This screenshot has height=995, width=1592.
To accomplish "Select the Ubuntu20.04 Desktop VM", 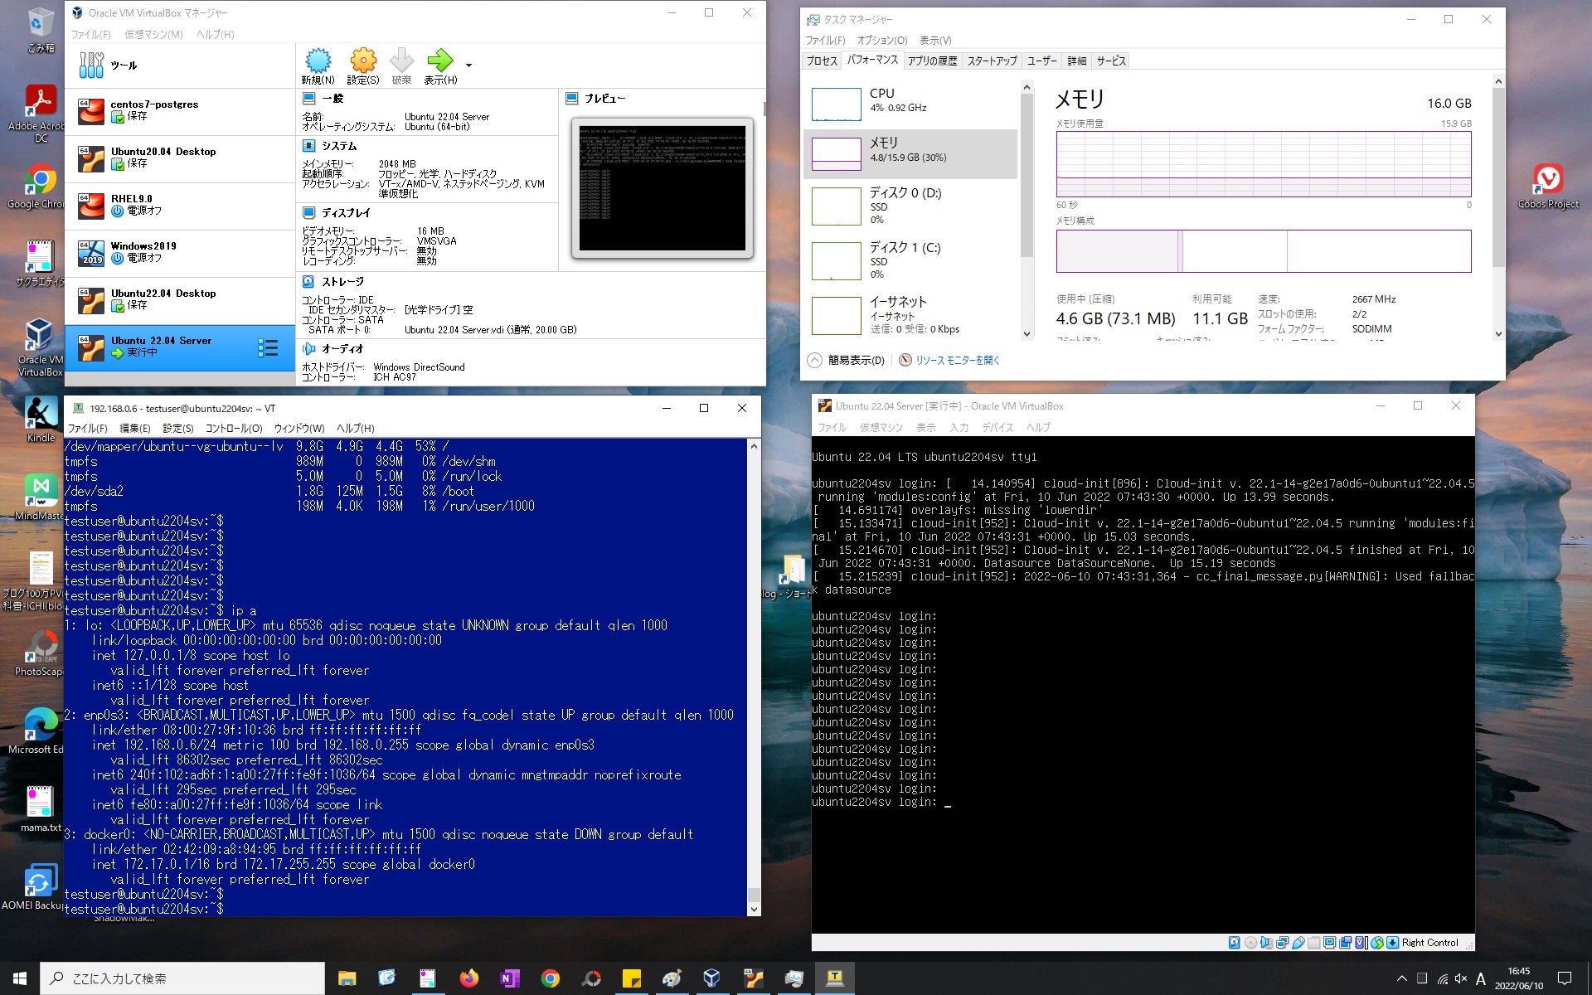I will tap(179, 159).
